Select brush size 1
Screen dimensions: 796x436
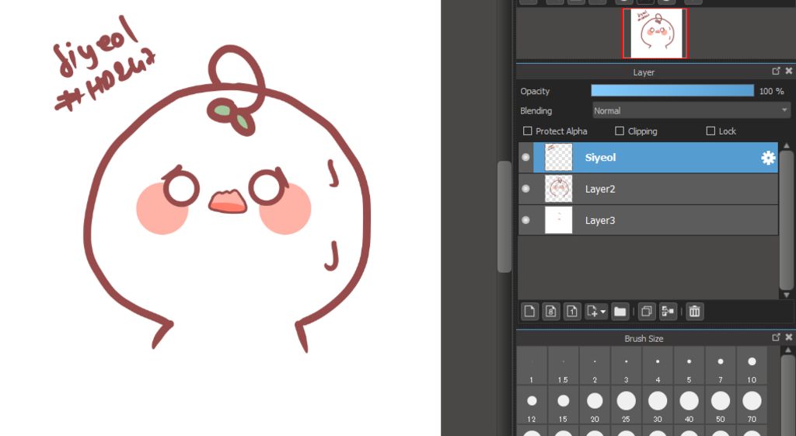point(532,365)
